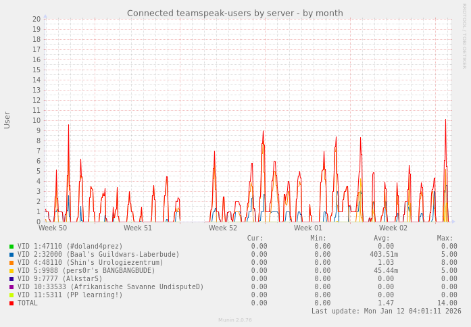Click the TOTAL average value '1.47'
The image size is (471, 327).
pos(386,303)
